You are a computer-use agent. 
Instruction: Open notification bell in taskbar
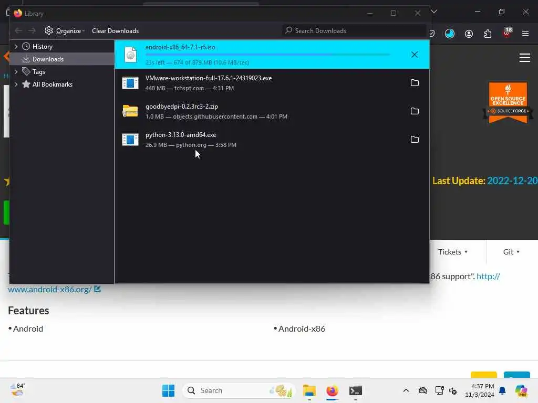[502, 390]
